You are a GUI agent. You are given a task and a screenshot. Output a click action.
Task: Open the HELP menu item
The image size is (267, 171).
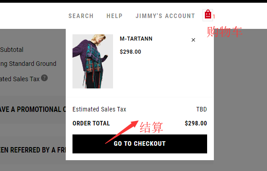tap(114, 16)
